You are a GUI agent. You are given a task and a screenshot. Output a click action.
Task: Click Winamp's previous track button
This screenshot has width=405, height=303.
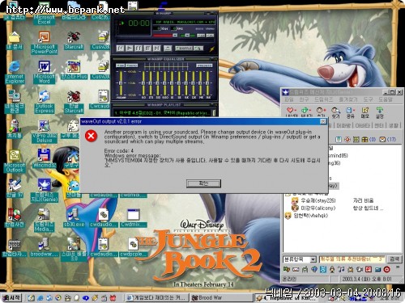pos(120,48)
